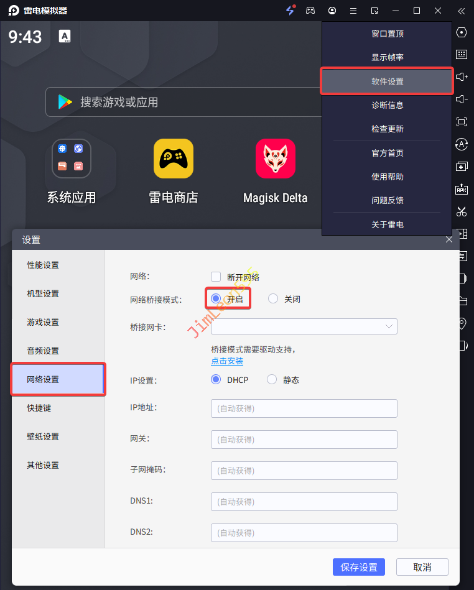Open the virtual location pin icon
This screenshot has height=590, width=474.
click(x=461, y=323)
